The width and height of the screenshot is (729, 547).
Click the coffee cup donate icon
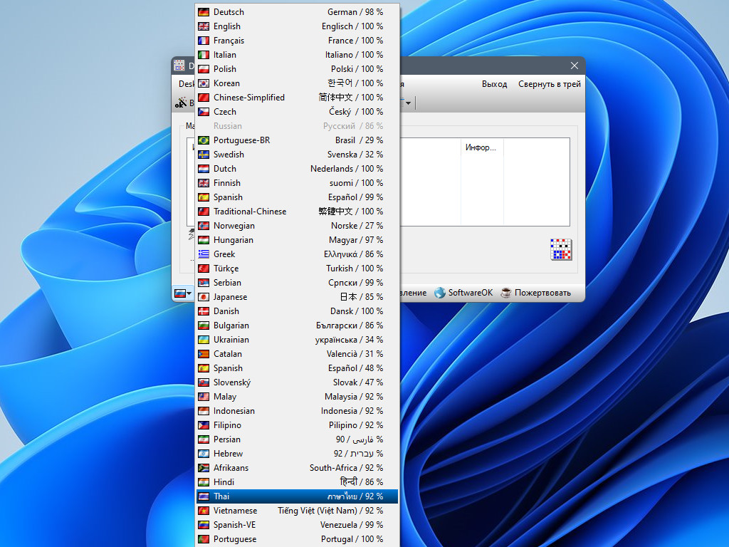coord(506,293)
